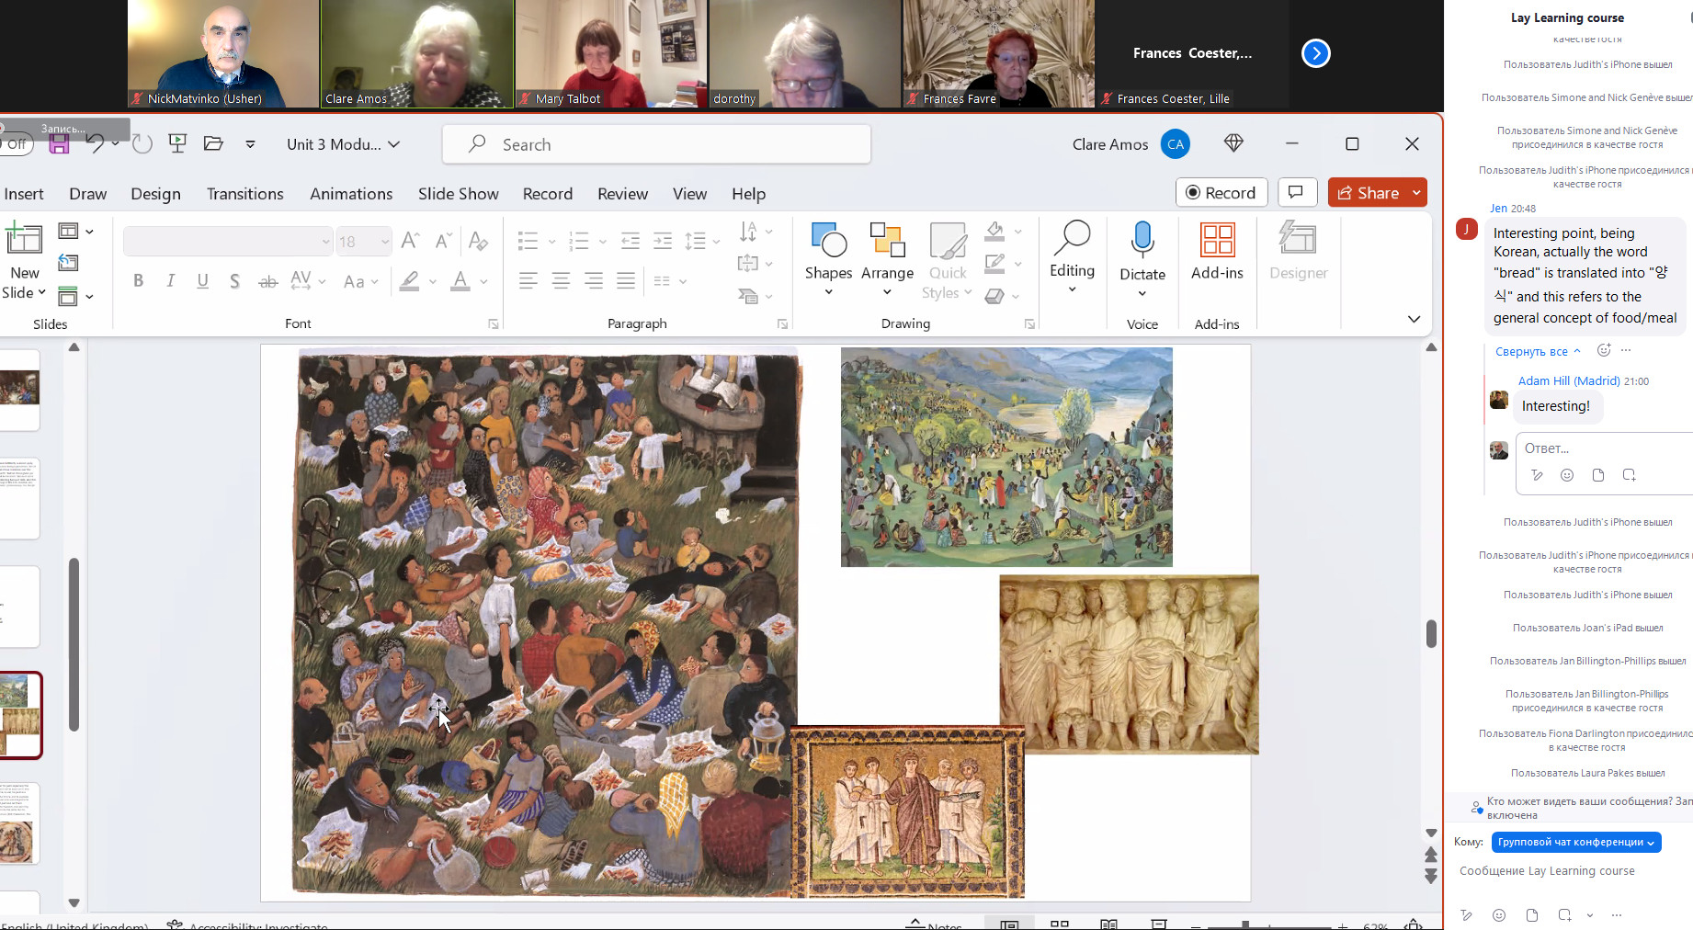Click the Open folder icon
The image size is (1693, 930).
[213, 143]
